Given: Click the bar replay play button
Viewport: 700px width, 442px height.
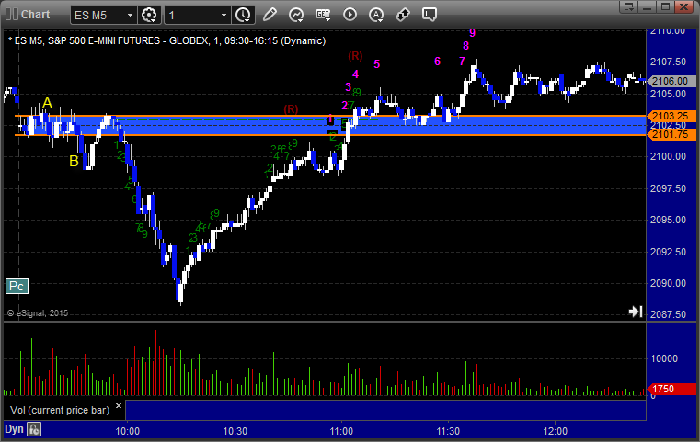Looking at the screenshot, I should tap(350, 15).
